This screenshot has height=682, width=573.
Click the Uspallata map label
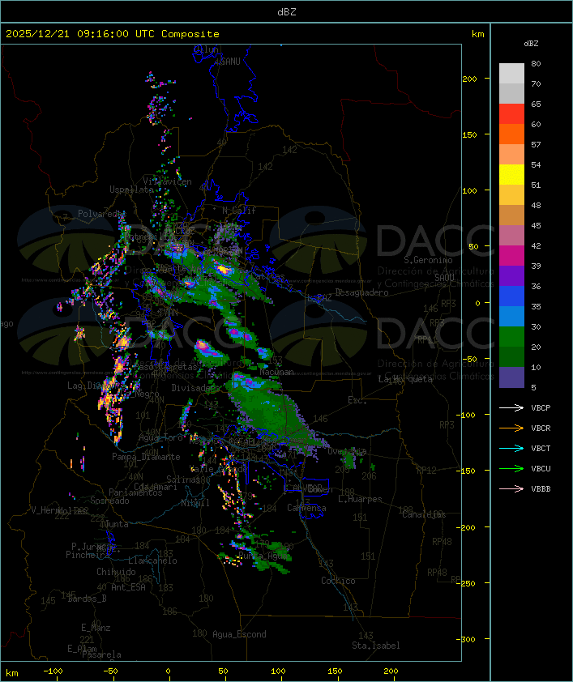[x=131, y=190]
